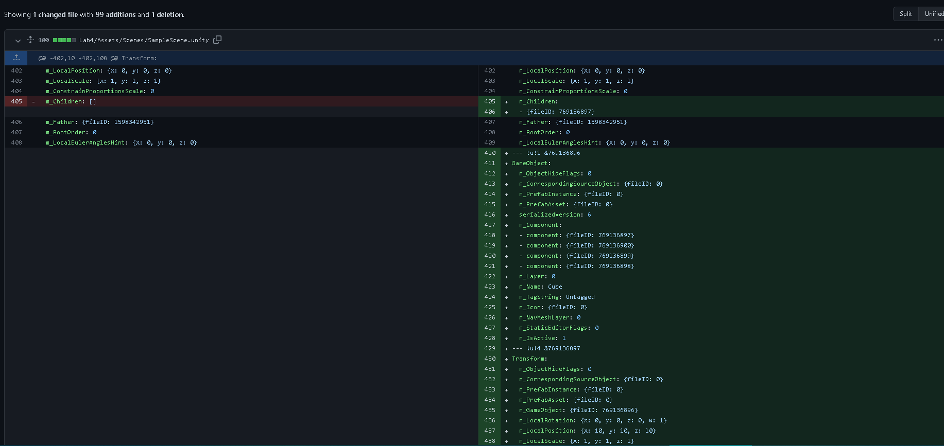Click 'm_StaticEditorFlags: 0' line
This screenshot has width=944, height=446.
click(559, 328)
